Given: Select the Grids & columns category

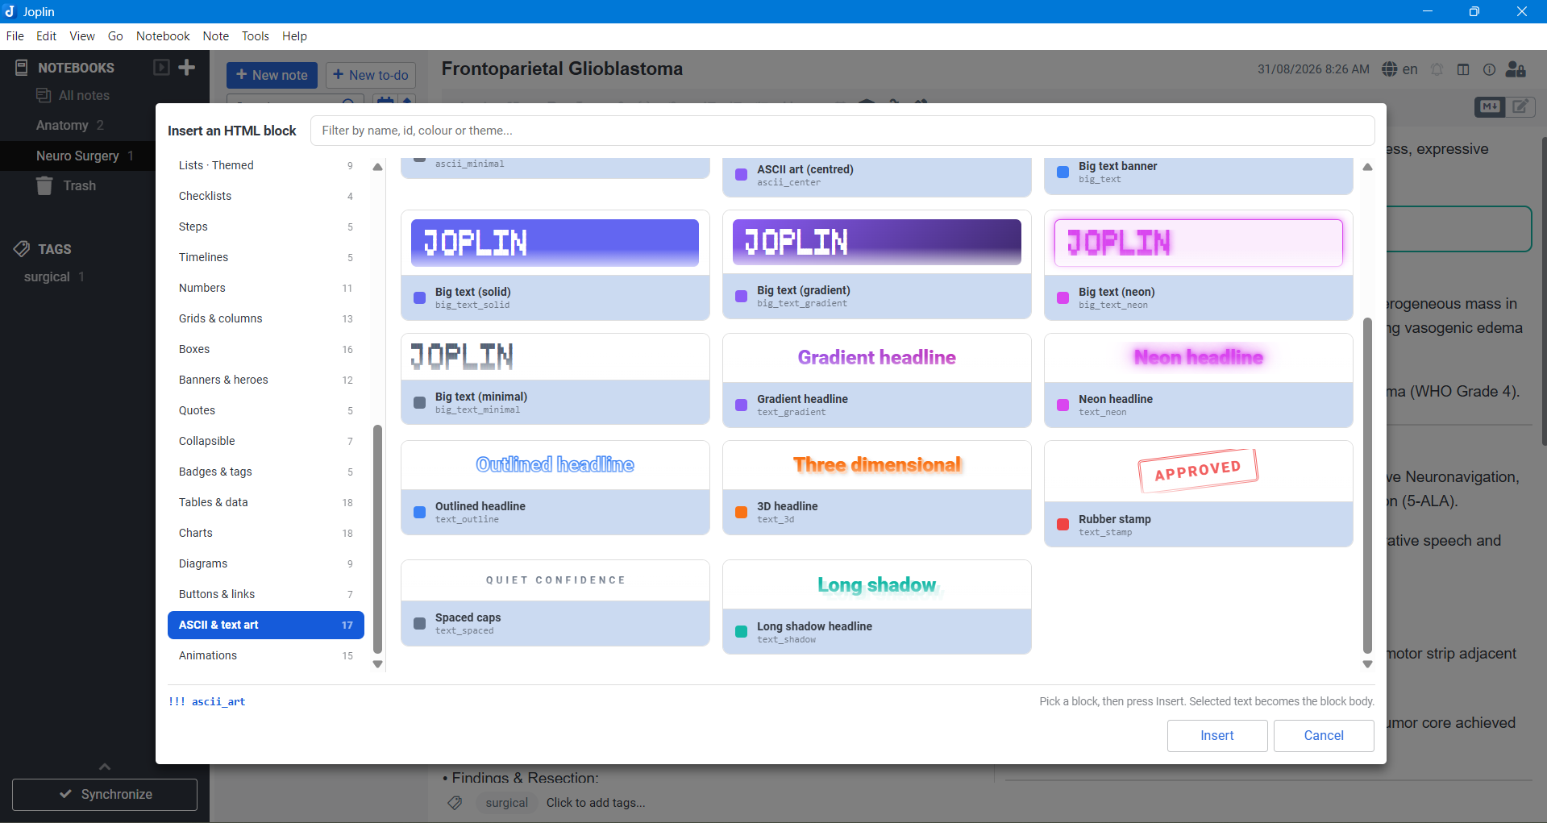Looking at the screenshot, I should pyautogui.click(x=266, y=318).
